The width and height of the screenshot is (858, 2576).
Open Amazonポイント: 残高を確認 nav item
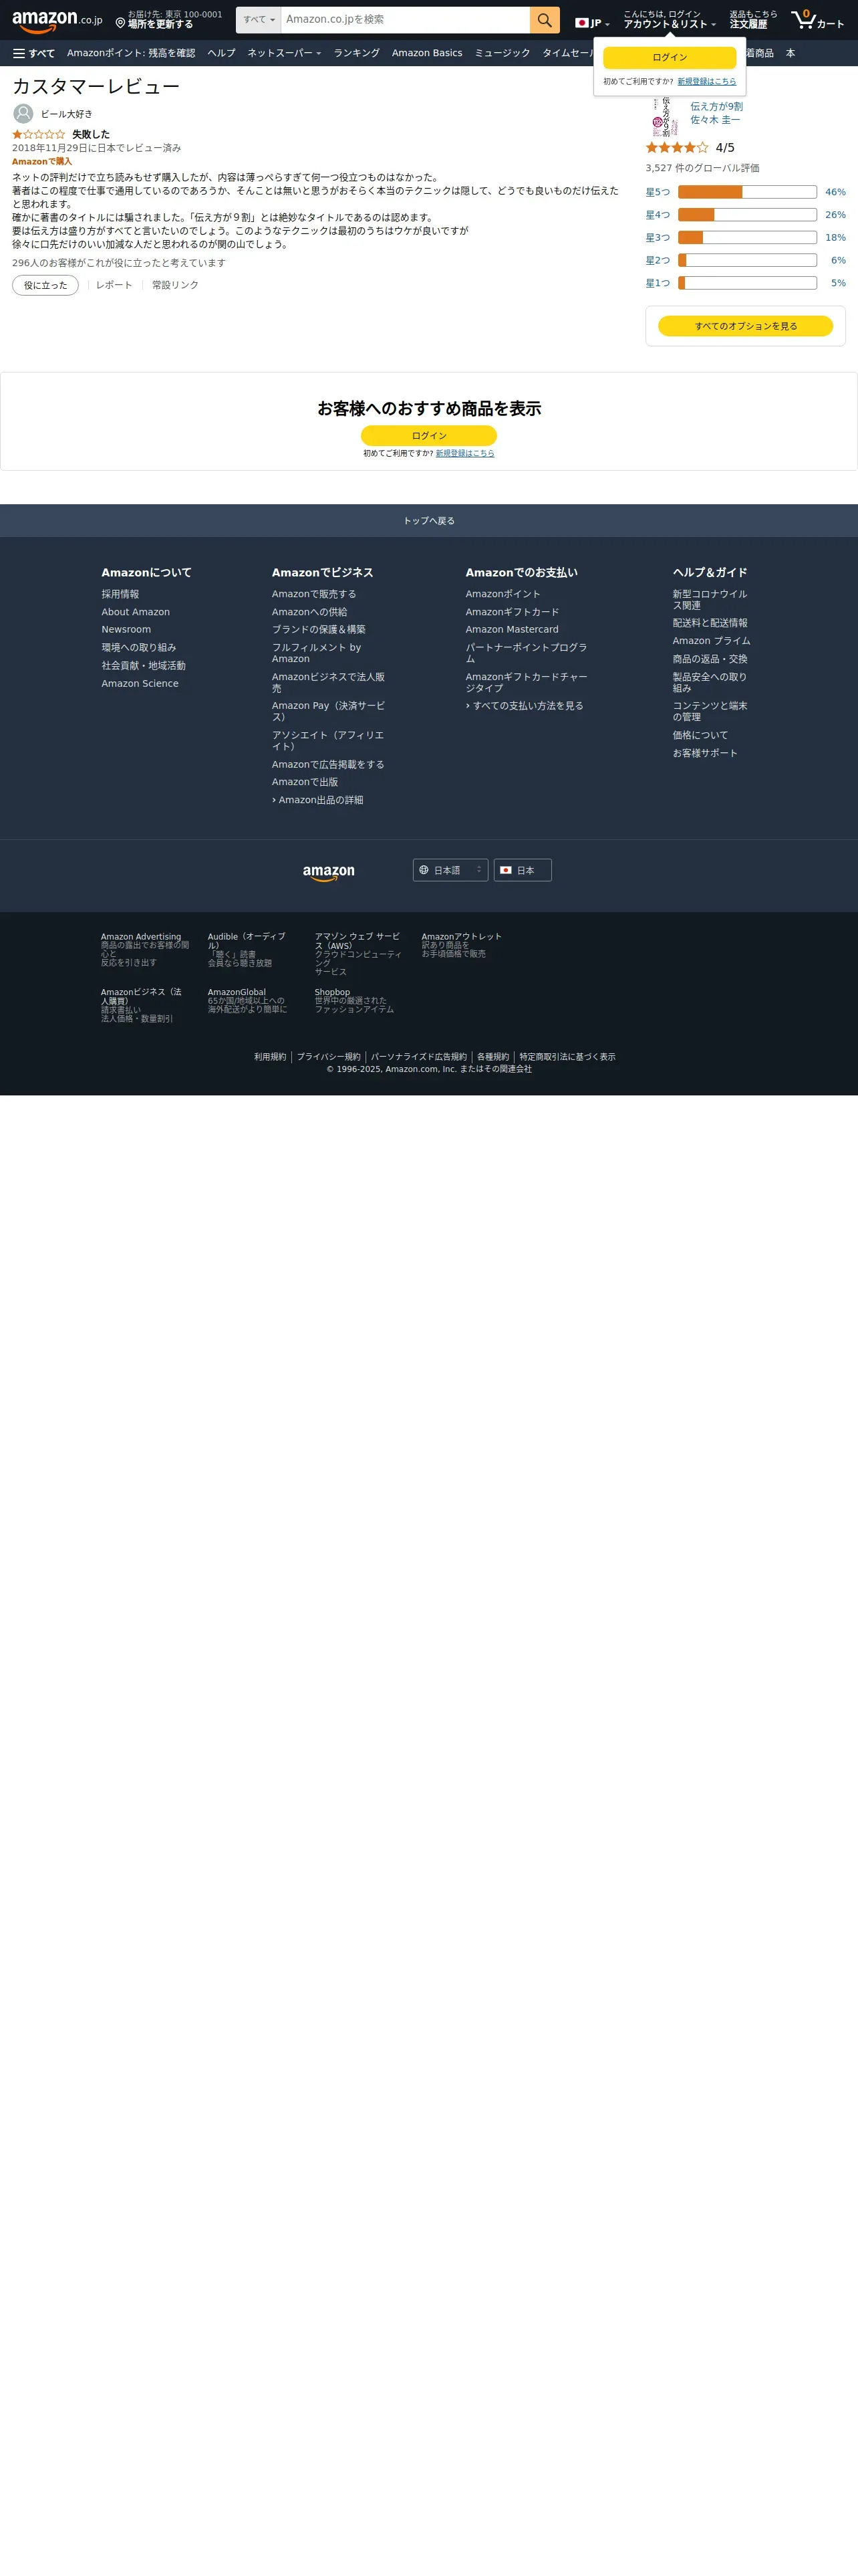pos(131,53)
